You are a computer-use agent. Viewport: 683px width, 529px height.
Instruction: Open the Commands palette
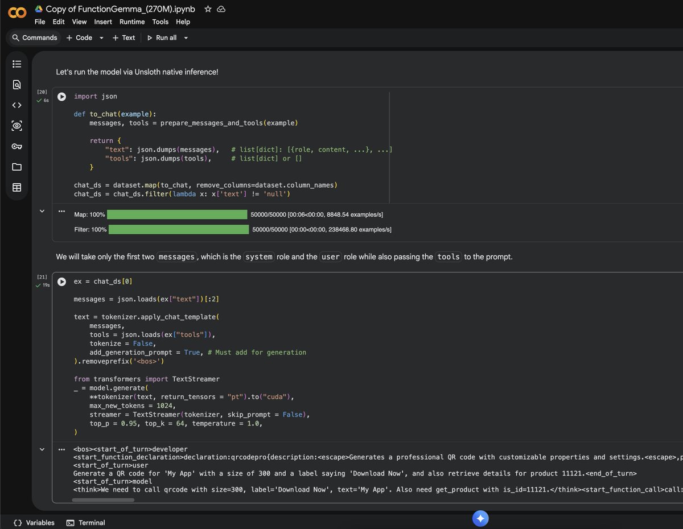(x=34, y=38)
